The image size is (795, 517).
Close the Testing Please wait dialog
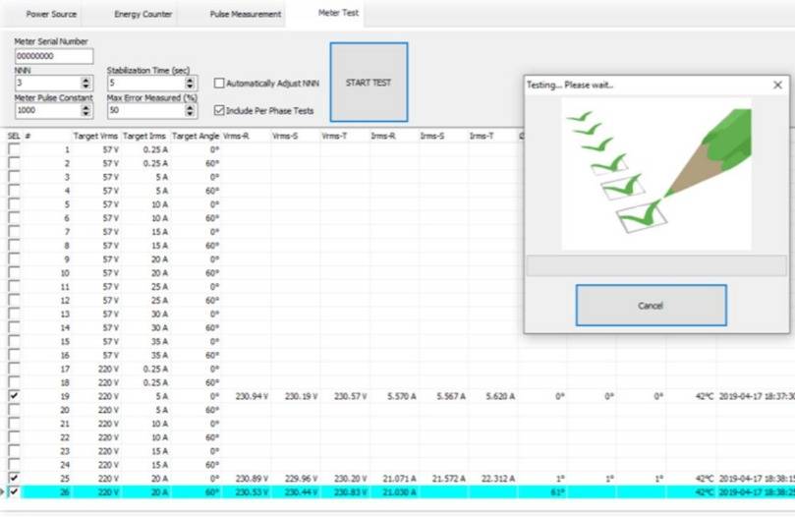777,86
